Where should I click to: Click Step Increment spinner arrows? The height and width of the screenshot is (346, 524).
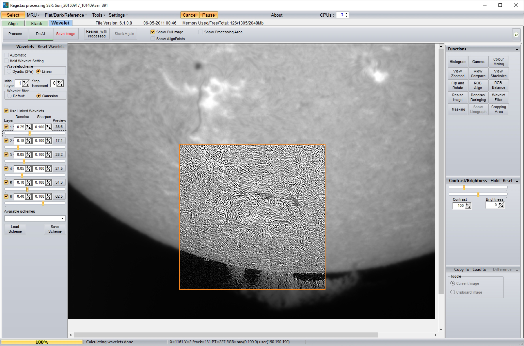[60, 83]
